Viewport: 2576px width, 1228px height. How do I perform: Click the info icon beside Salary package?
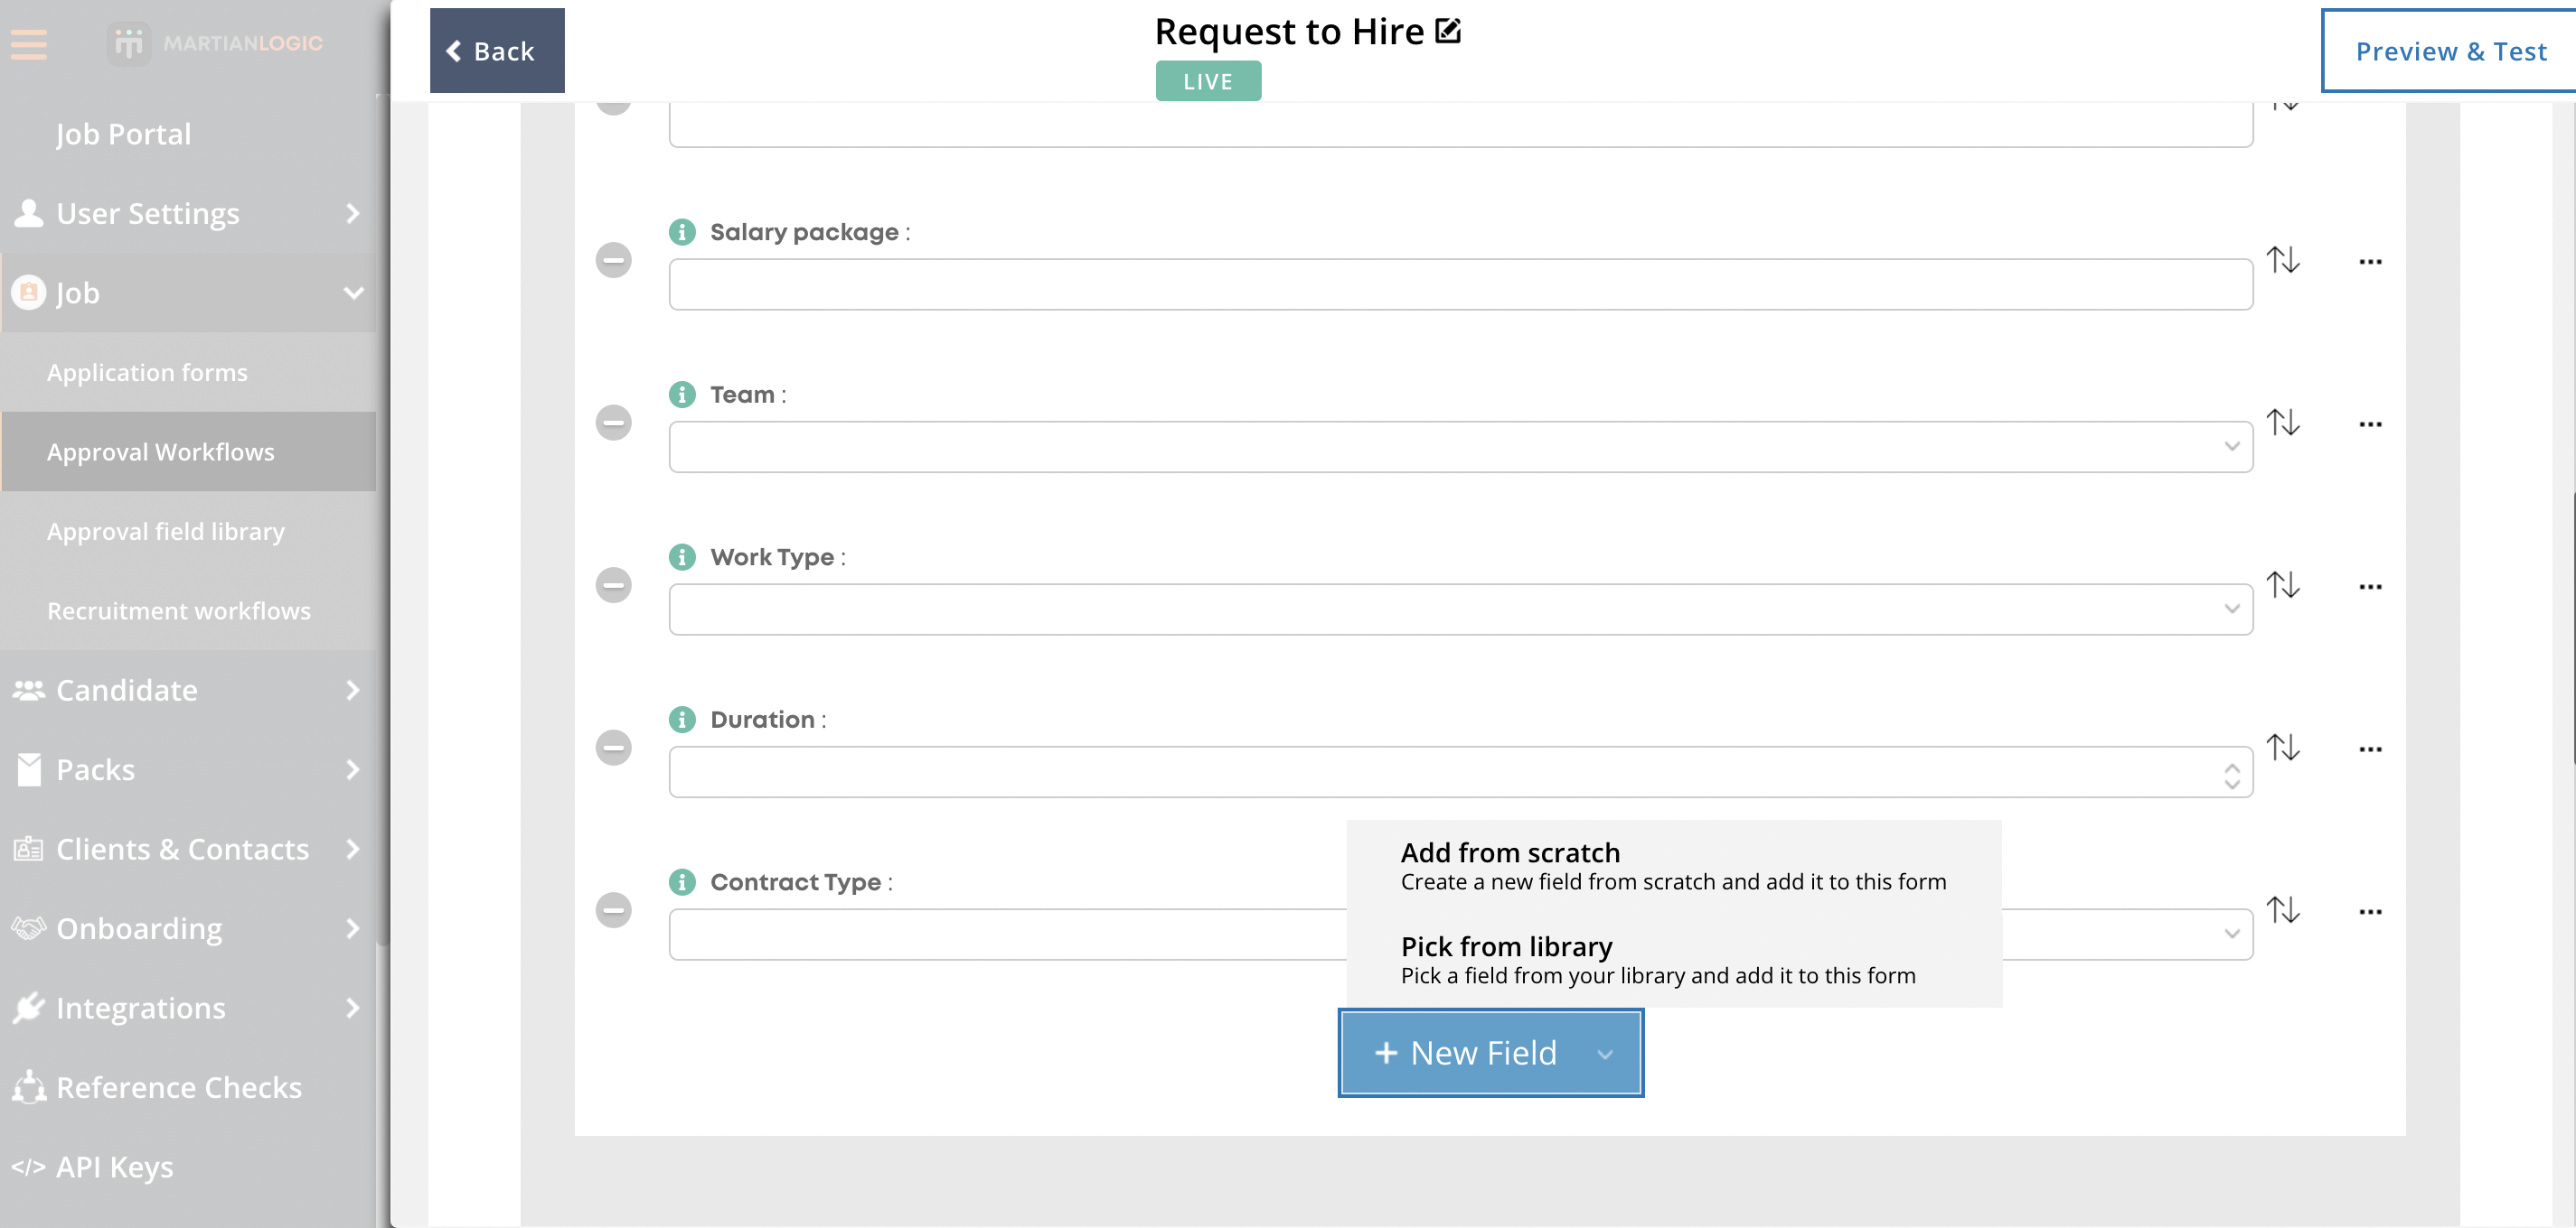click(x=682, y=232)
